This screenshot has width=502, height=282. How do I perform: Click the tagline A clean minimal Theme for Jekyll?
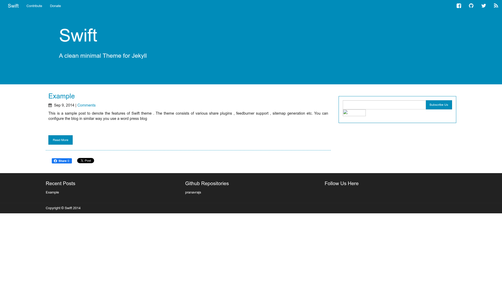pos(103,56)
